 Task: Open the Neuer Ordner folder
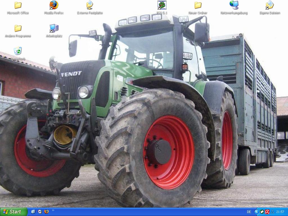pos(198,5)
